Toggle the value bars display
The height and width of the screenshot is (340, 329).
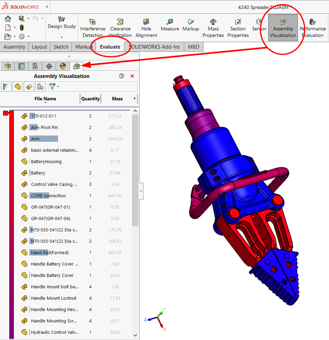click(x=6, y=87)
